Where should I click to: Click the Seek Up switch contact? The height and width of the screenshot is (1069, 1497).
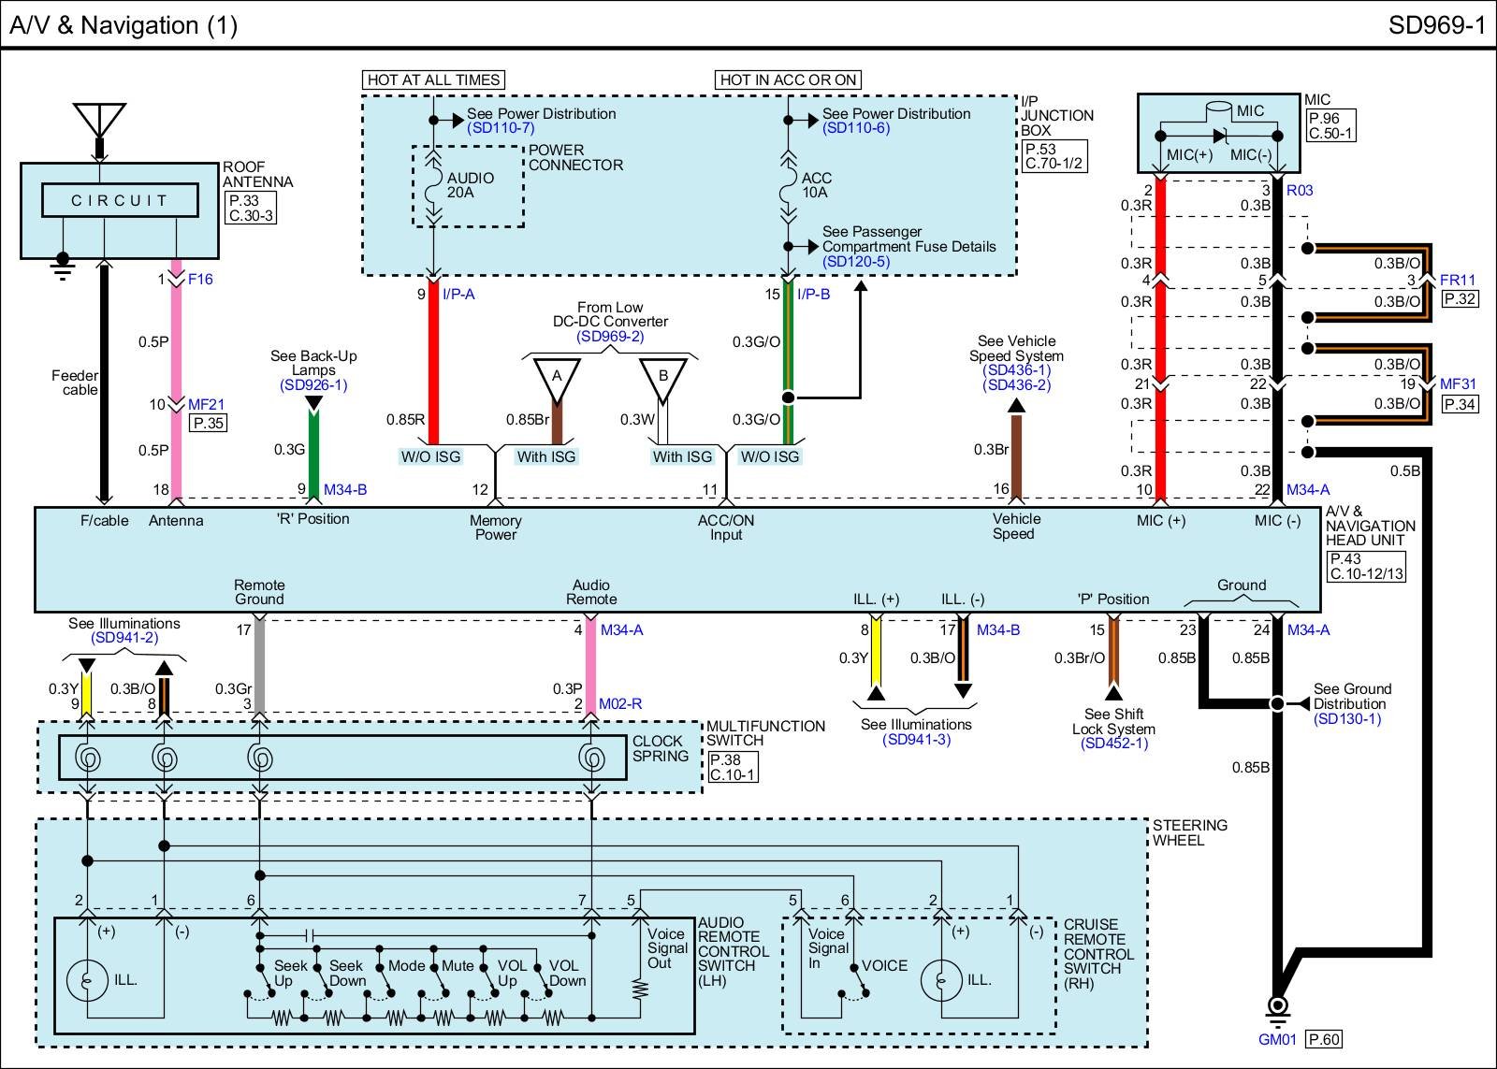(263, 982)
